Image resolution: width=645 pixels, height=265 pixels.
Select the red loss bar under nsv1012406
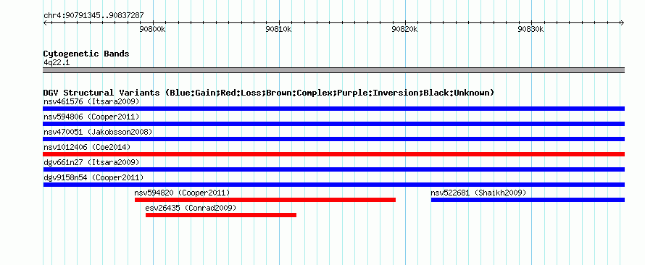point(333,154)
